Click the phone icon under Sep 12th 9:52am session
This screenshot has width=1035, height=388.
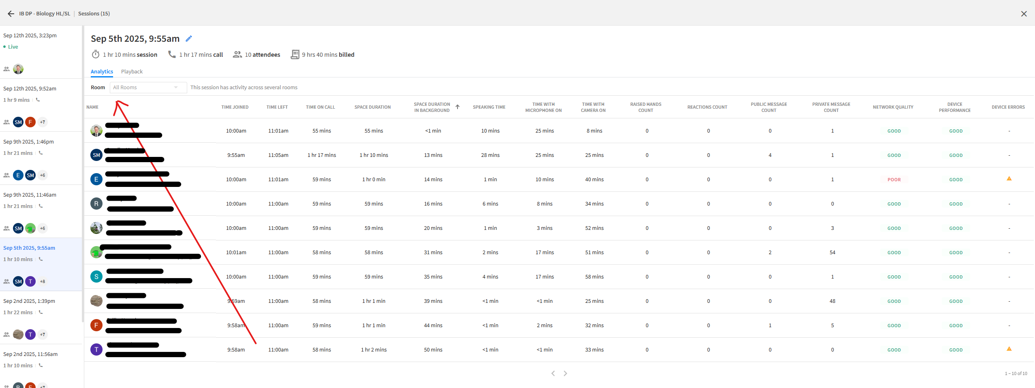pyautogui.click(x=38, y=100)
